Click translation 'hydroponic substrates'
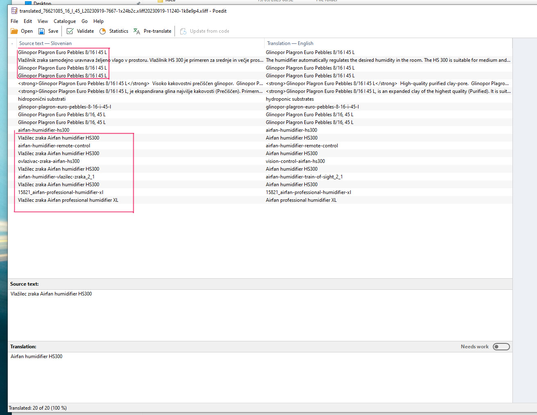This screenshot has width=537, height=415. tap(290, 99)
